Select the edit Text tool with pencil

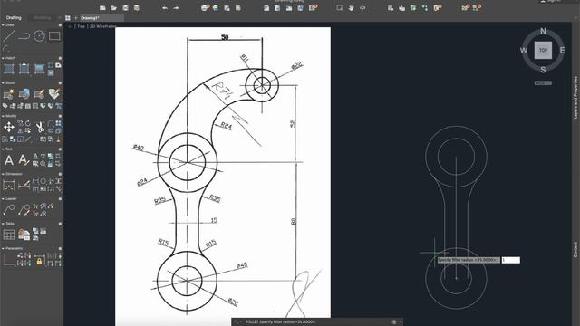click(x=24, y=160)
